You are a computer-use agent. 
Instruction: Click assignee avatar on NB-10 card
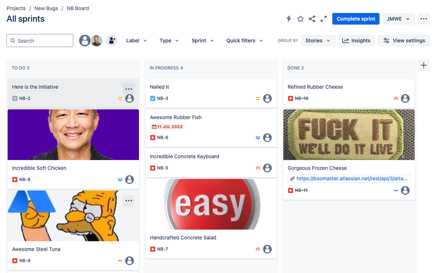click(x=405, y=98)
